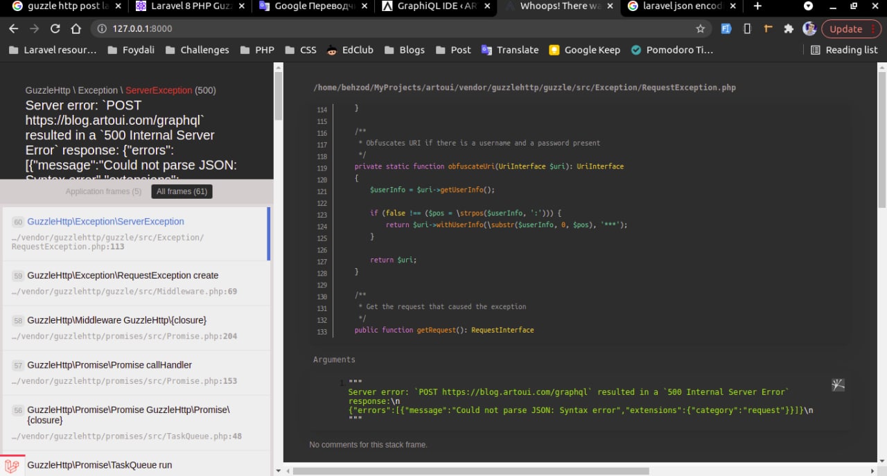The width and height of the screenshot is (887, 476).
Task: Click the ServerException class name in header
Action: click(159, 91)
